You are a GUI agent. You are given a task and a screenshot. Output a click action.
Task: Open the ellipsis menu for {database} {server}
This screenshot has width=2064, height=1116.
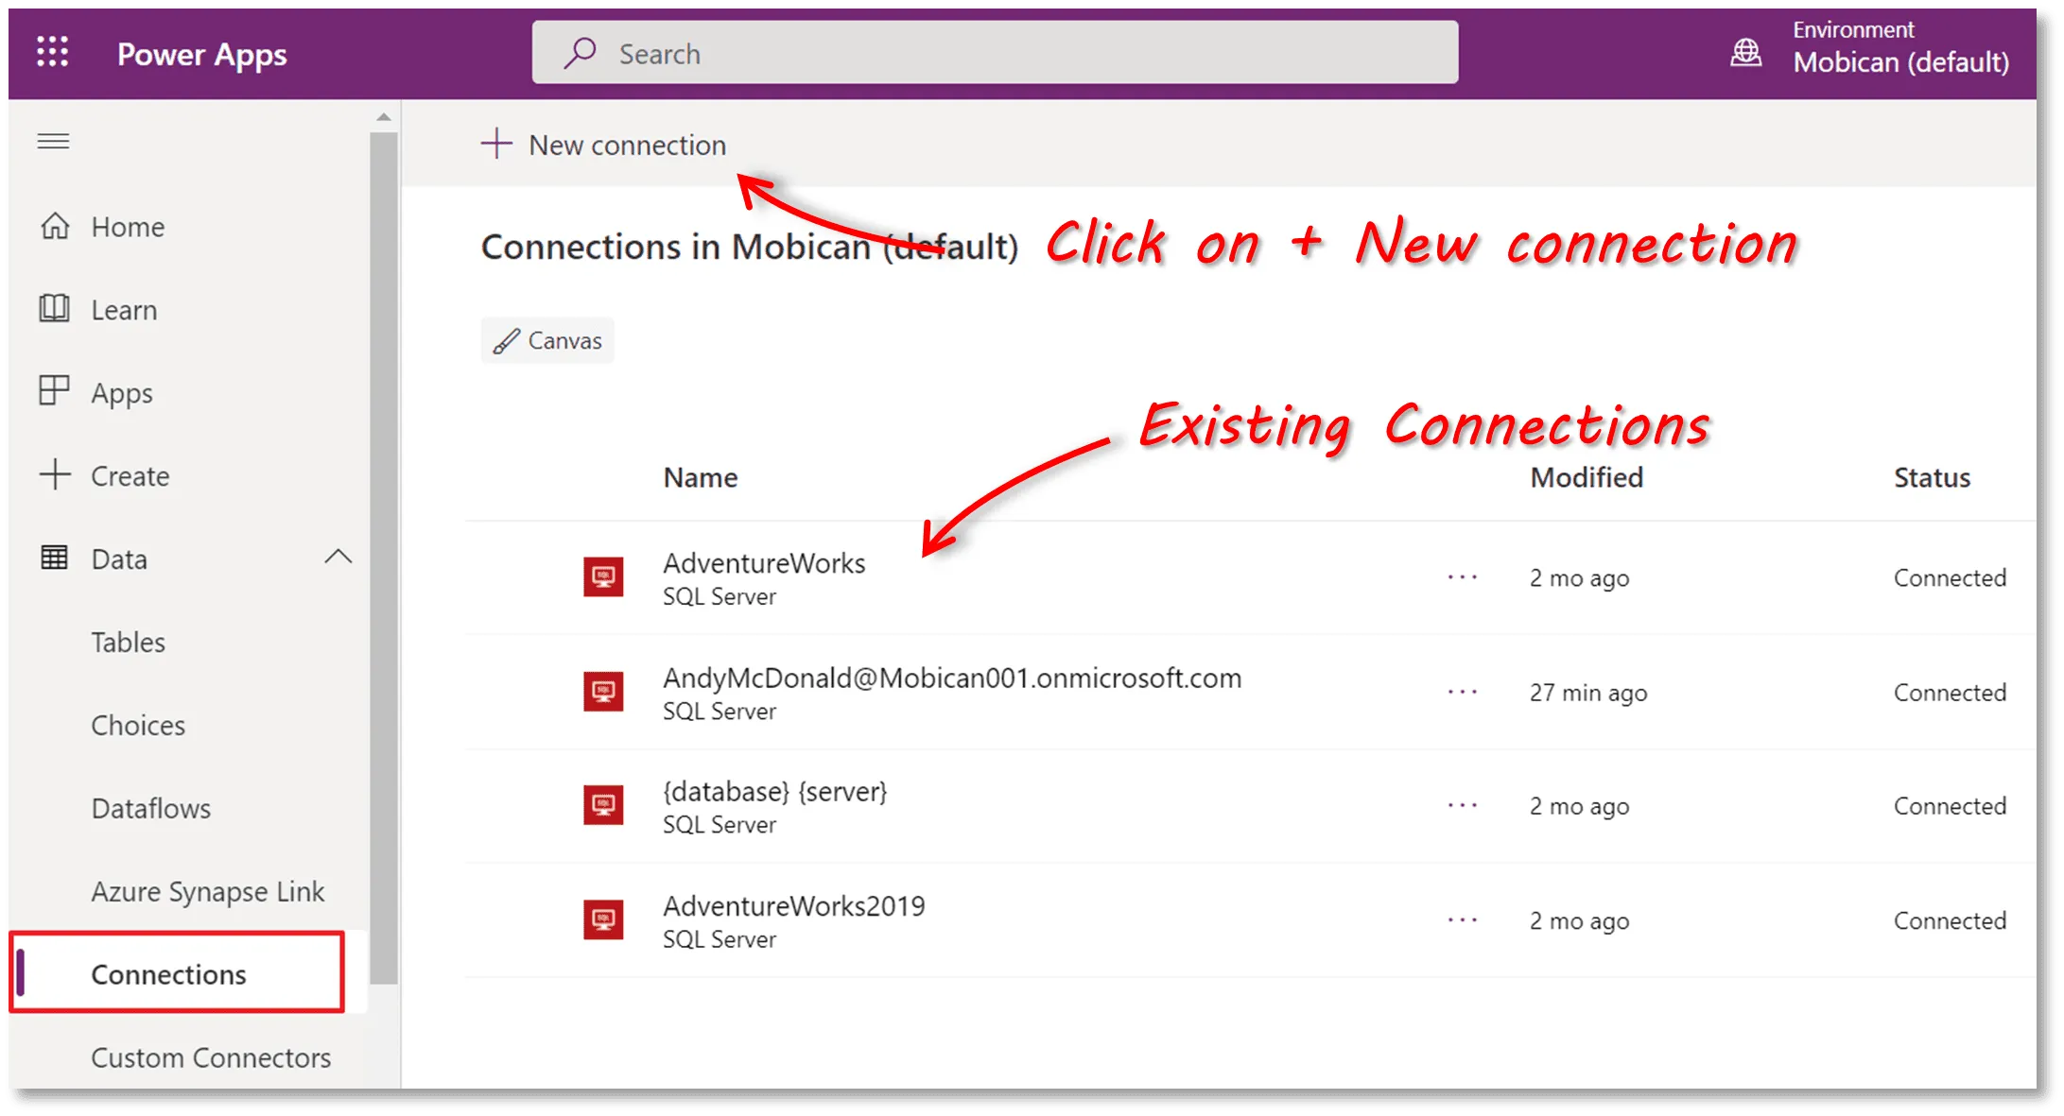tap(1462, 805)
